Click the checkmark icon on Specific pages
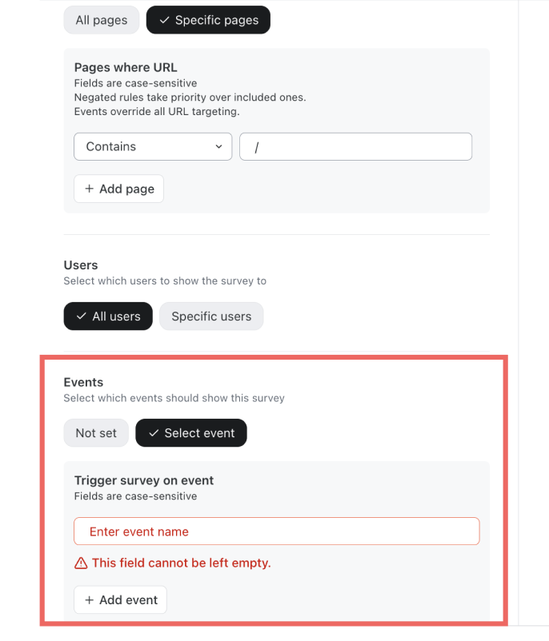This screenshot has width=549, height=641. [x=164, y=20]
